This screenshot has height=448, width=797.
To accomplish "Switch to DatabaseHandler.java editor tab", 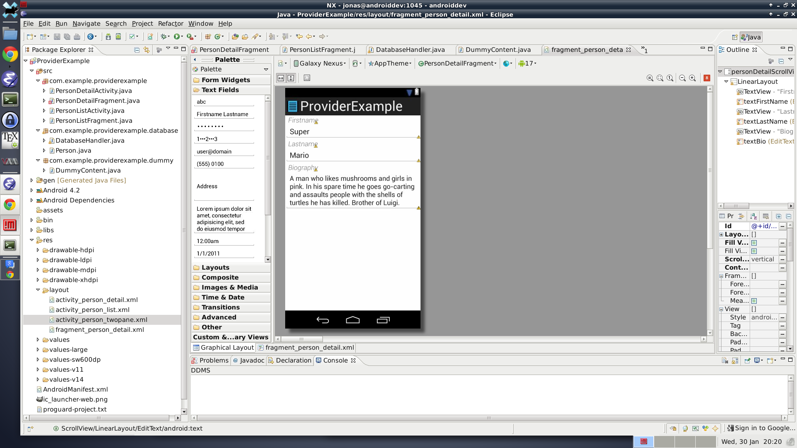I will point(410,50).
